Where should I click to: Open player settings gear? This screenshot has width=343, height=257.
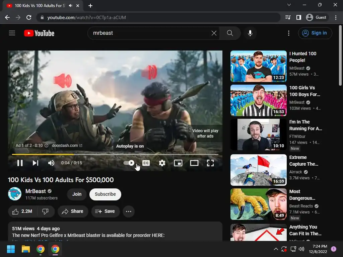click(x=162, y=163)
